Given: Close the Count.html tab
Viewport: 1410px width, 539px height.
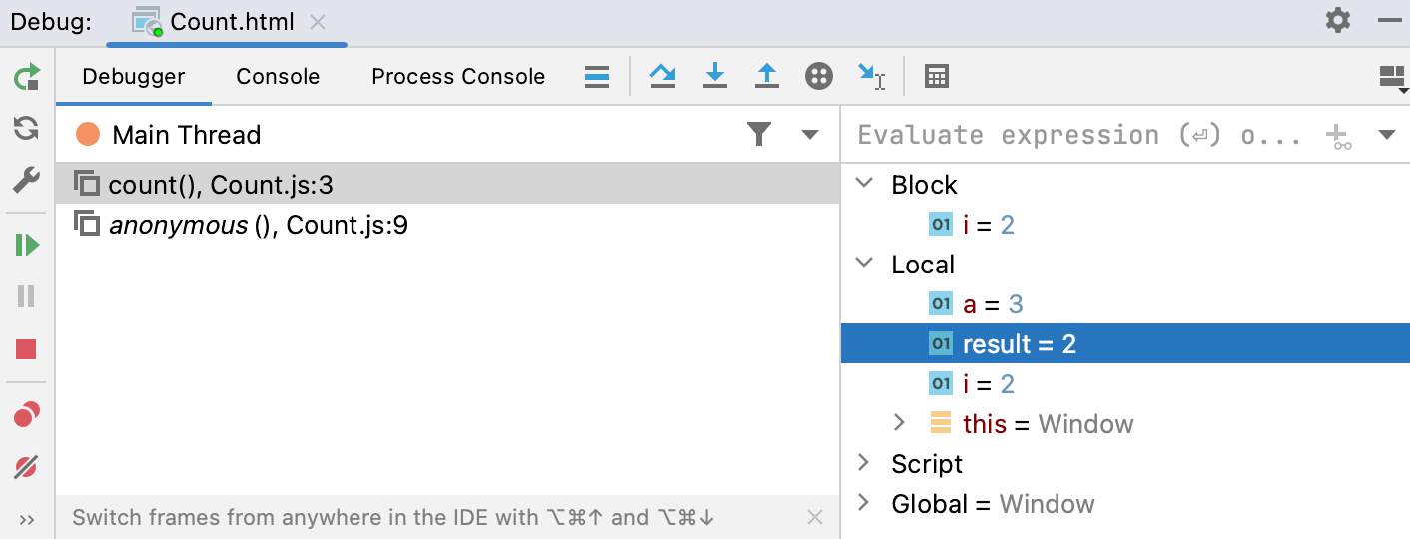Looking at the screenshot, I should [318, 22].
